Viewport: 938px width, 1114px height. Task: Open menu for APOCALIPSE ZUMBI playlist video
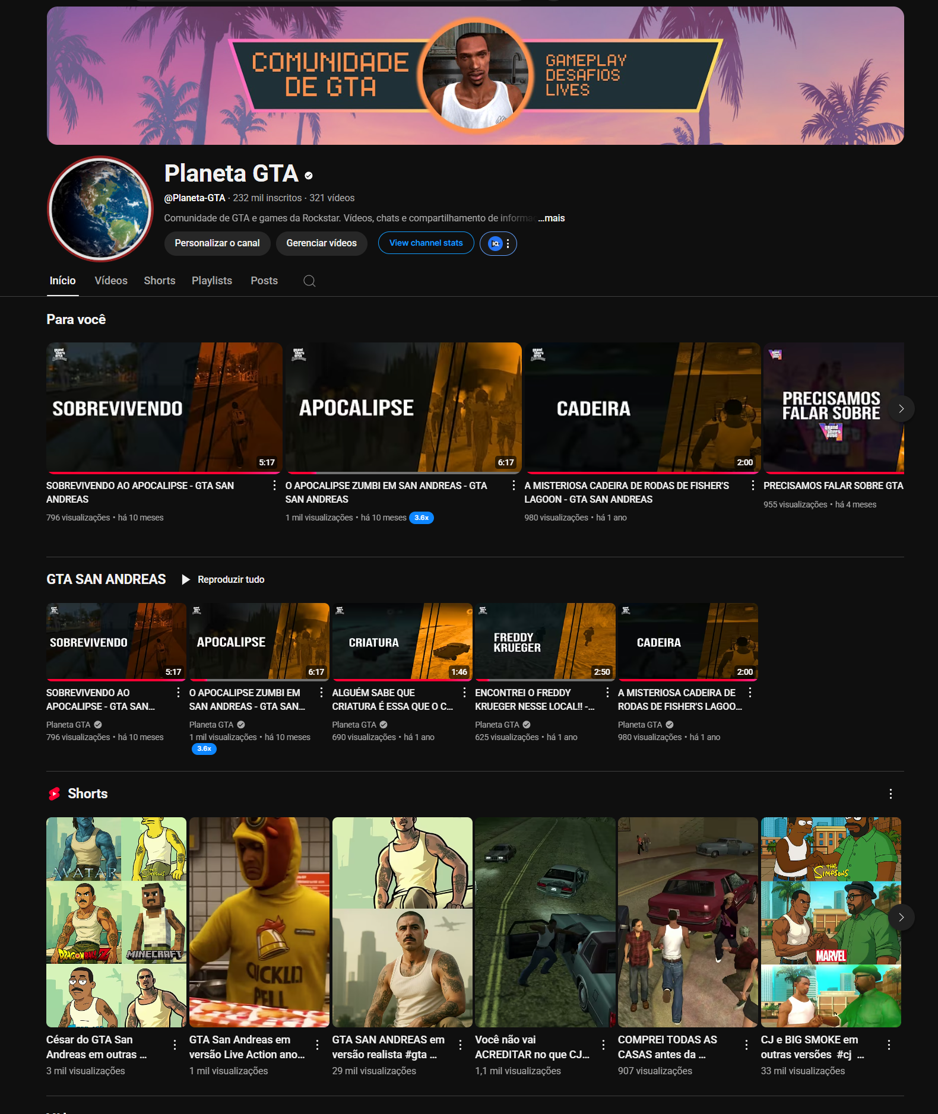click(x=321, y=692)
